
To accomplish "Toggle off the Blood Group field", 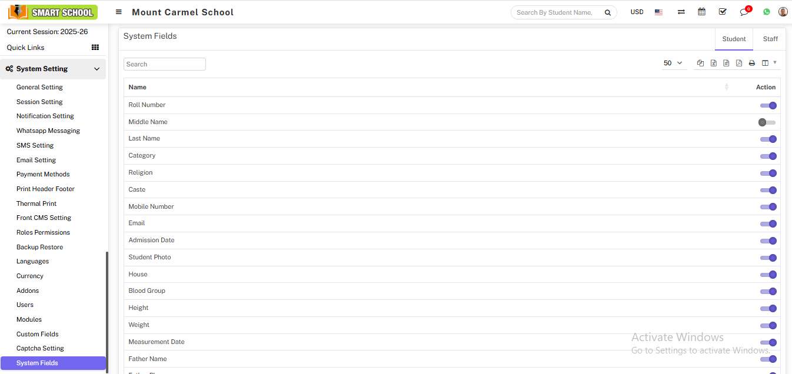I will 768,292.
